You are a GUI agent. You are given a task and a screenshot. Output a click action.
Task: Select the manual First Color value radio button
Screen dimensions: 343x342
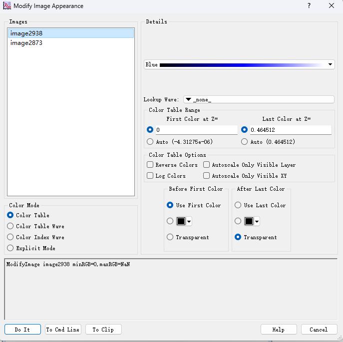click(x=150, y=130)
